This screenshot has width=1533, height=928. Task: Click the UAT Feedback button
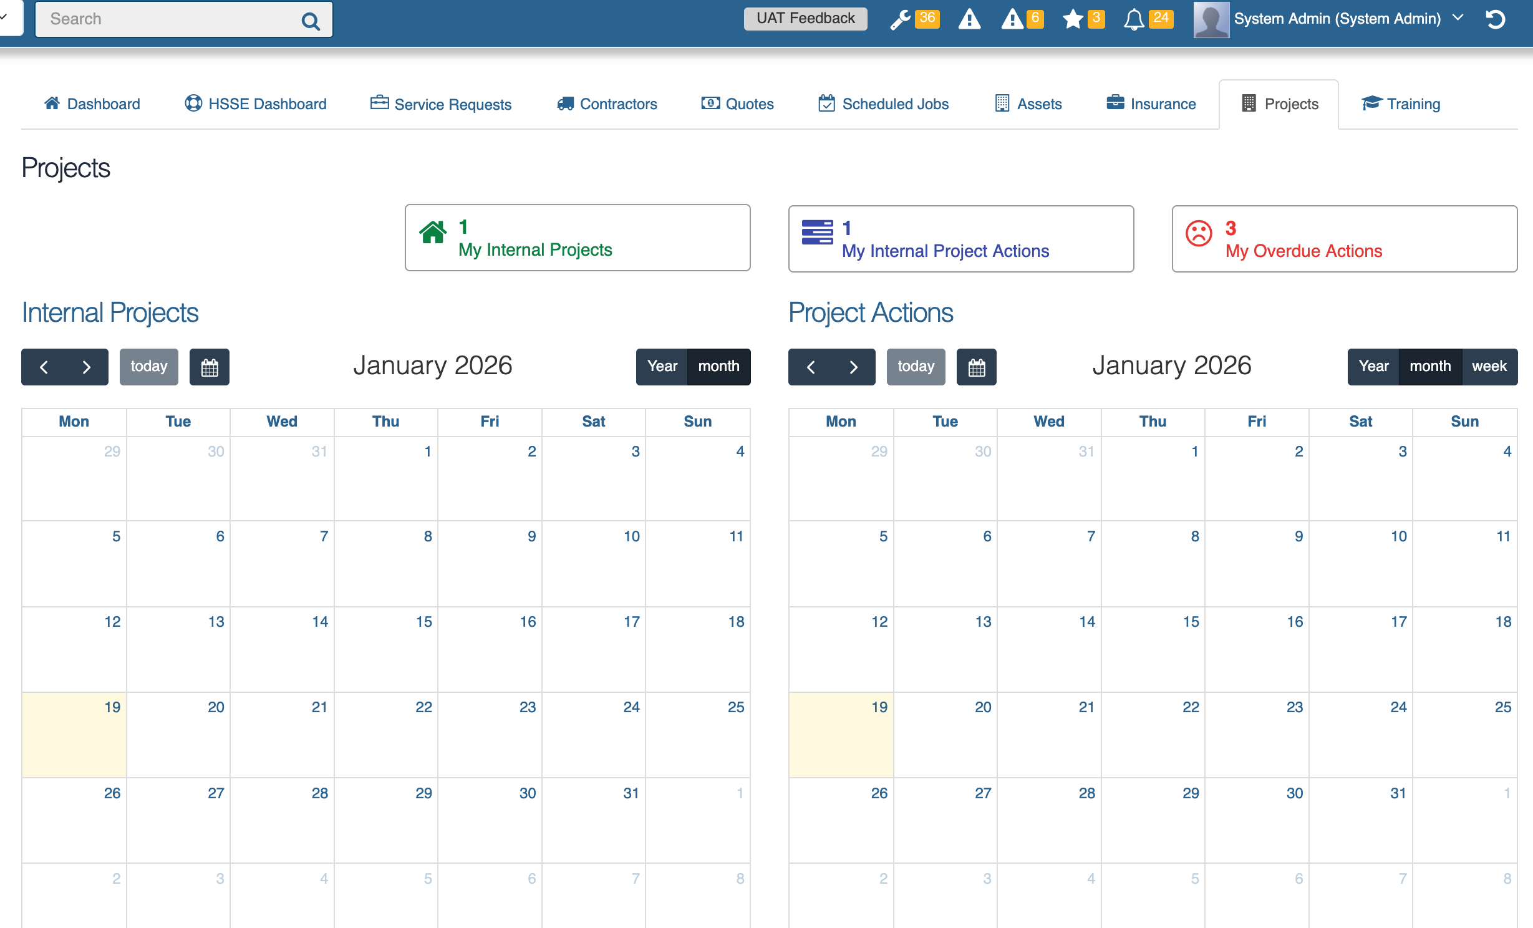(x=805, y=18)
